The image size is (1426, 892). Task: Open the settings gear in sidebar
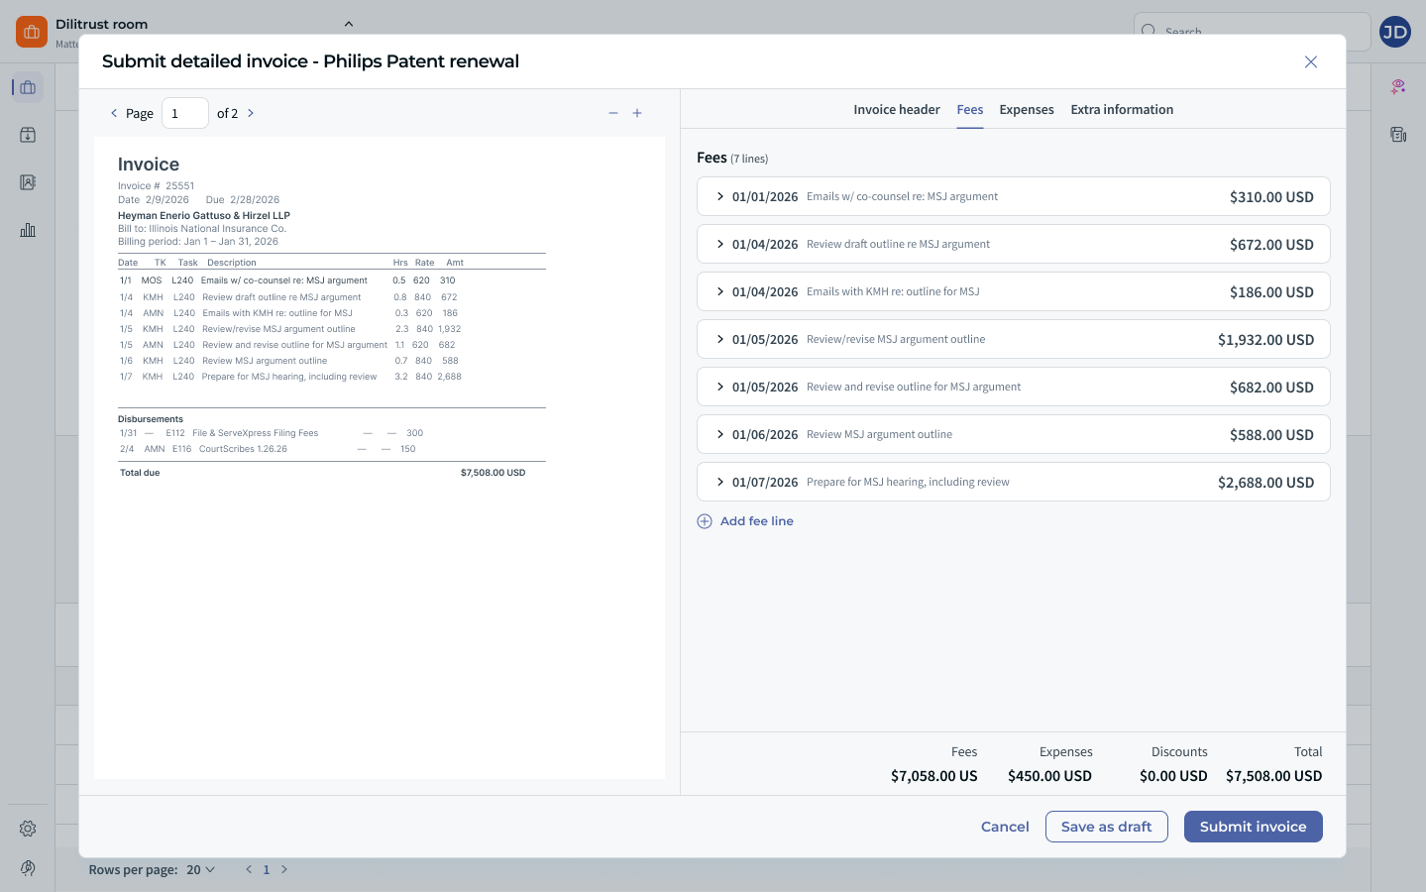tap(28, 829)
